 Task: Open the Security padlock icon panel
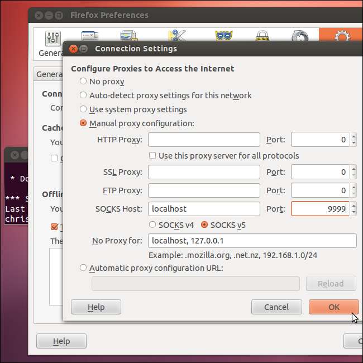click(x=262, y=36)
